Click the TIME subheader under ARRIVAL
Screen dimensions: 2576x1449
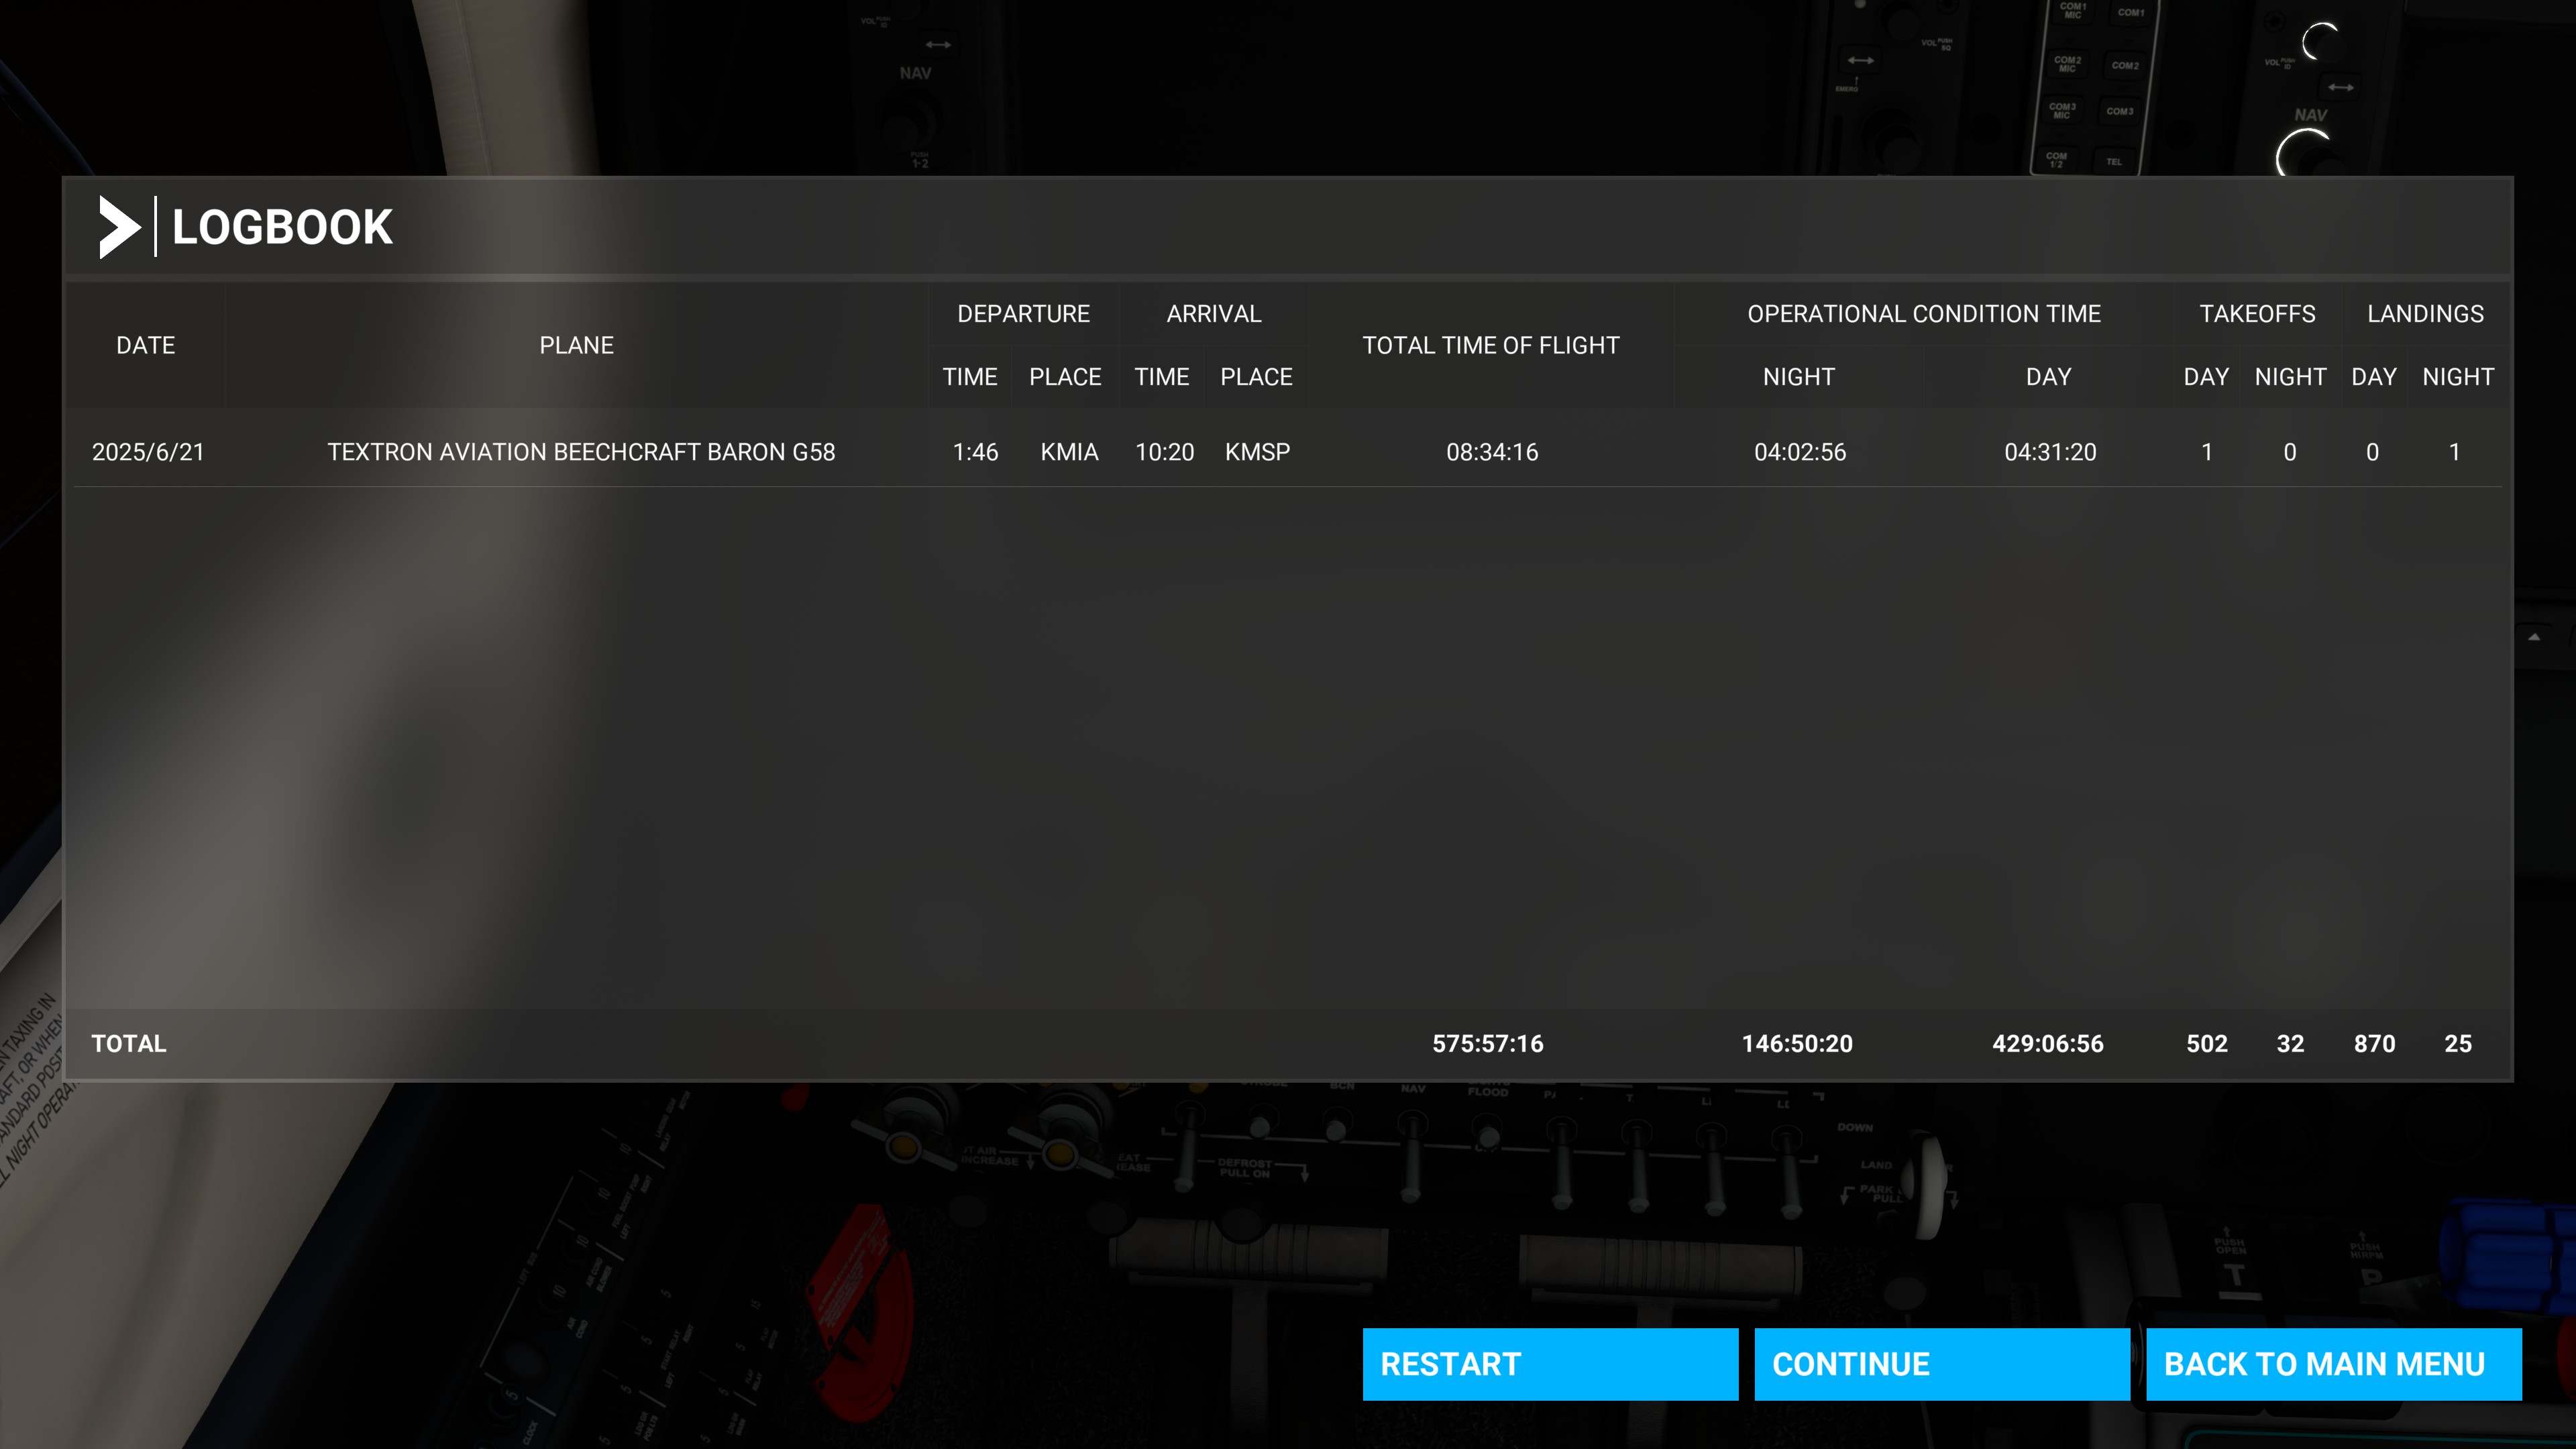(x=1162, y=377)
